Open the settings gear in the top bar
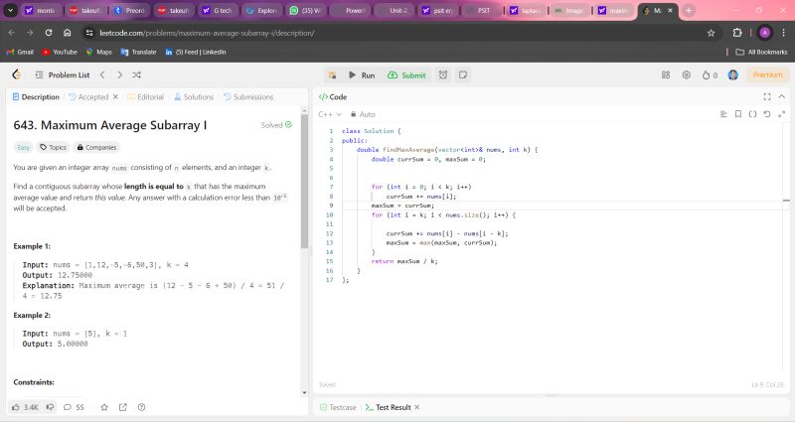The image size is (795, 422). point(686,74)
